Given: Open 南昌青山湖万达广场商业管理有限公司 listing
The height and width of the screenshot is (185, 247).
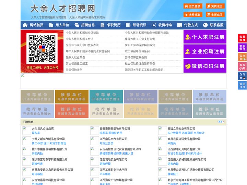Looking at the screenshot, I should click(x=191, y=170).
